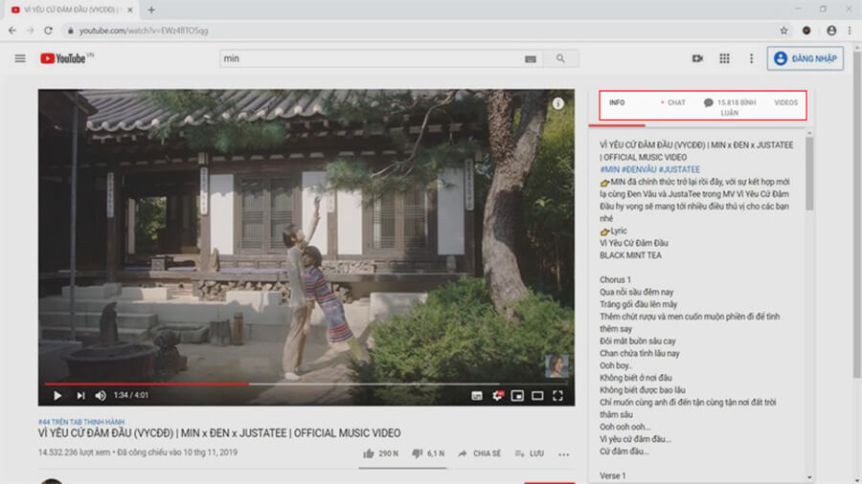Click the CHIA SẺ share button
Image resolution: width=862 pixels, height=484 pixels.
click(x=480, y=453)
